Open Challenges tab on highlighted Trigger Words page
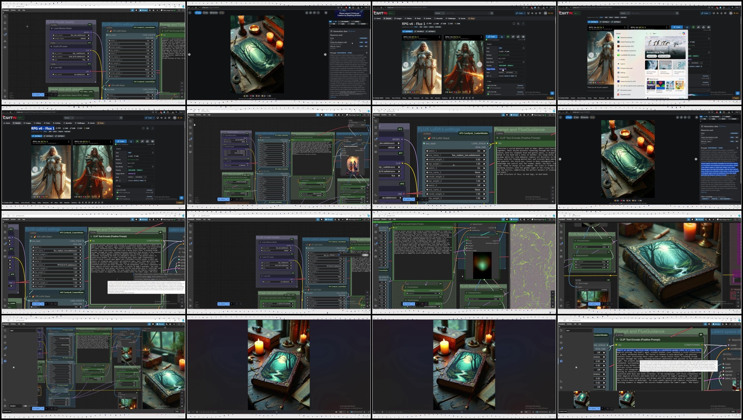743x420 pixels. 450,18
